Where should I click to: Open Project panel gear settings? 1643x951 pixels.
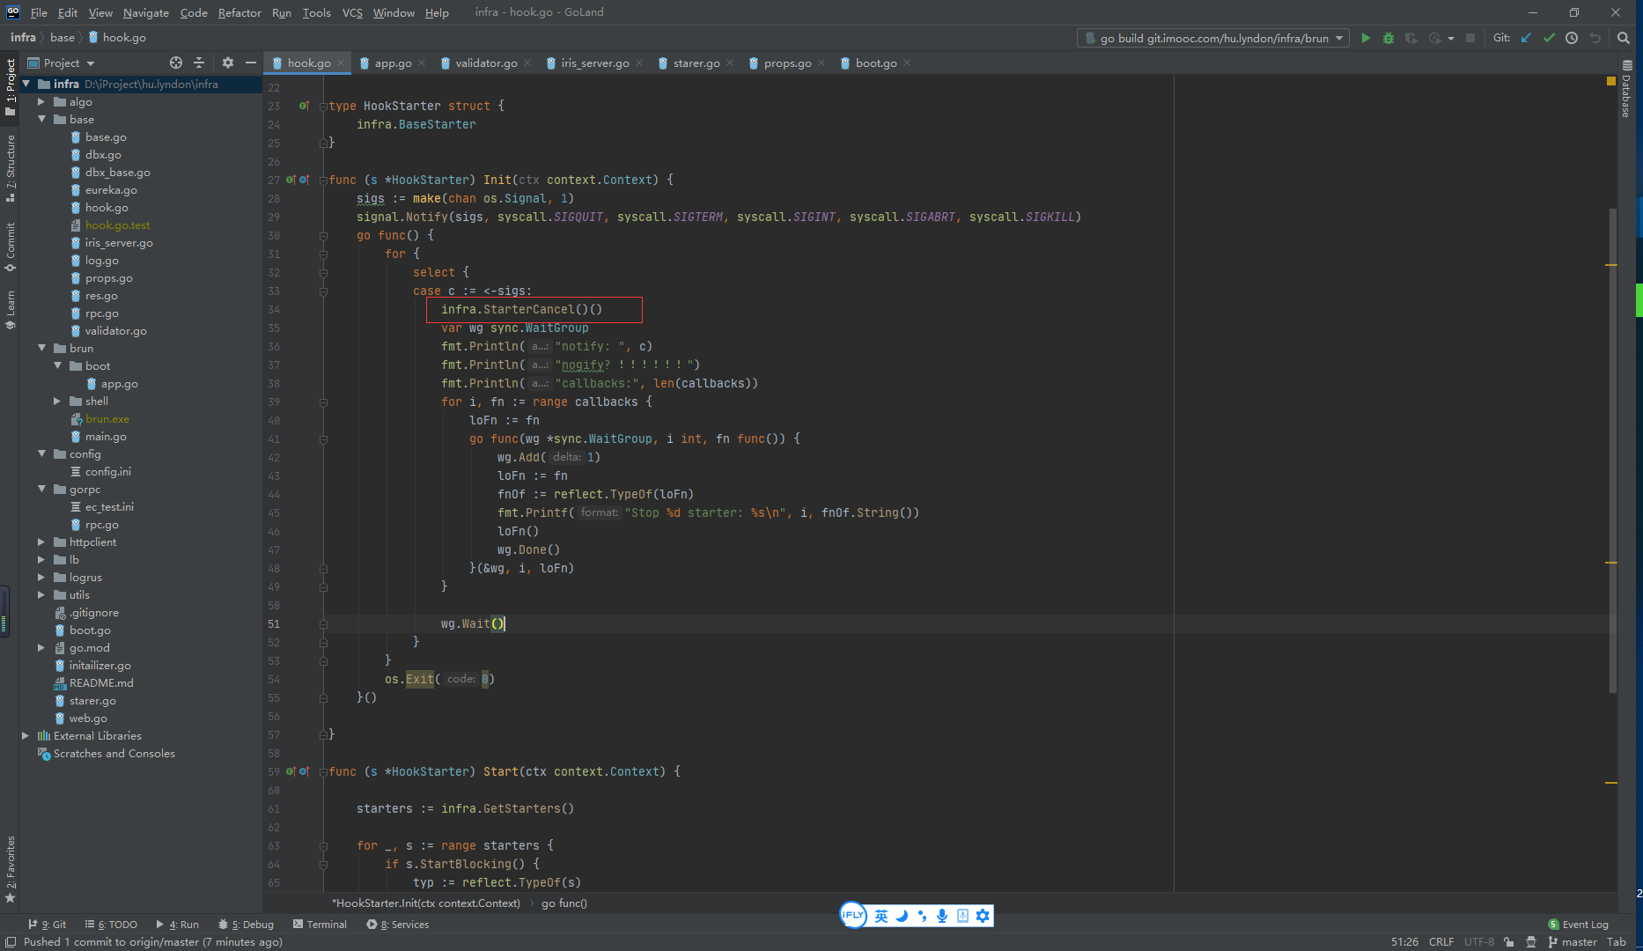(x=228, y=63)
